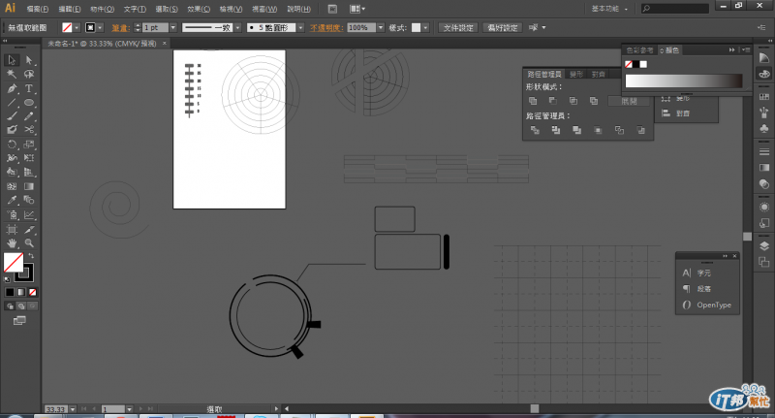Select the Eyedropper tool
775x418 pixels.
pos(12,200)
